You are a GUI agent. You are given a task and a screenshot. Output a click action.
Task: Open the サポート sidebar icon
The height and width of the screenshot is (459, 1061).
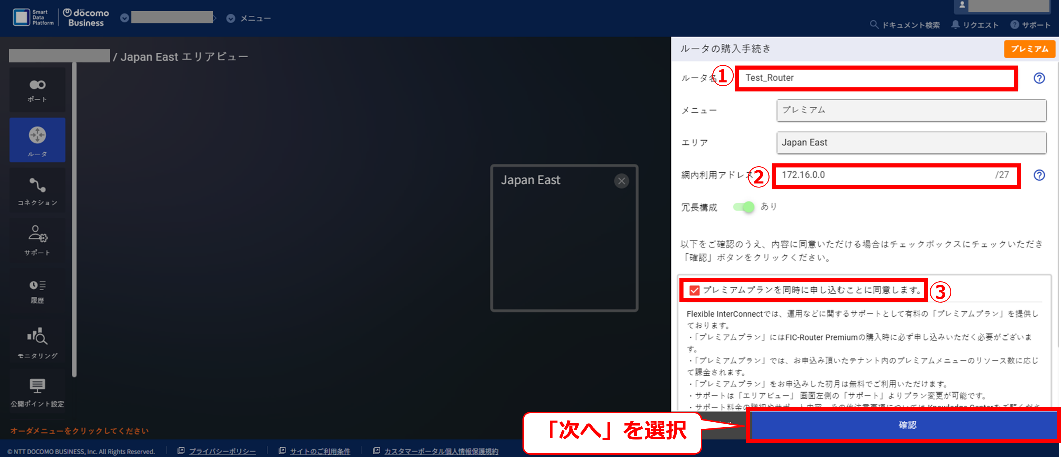tap(37, 240)
